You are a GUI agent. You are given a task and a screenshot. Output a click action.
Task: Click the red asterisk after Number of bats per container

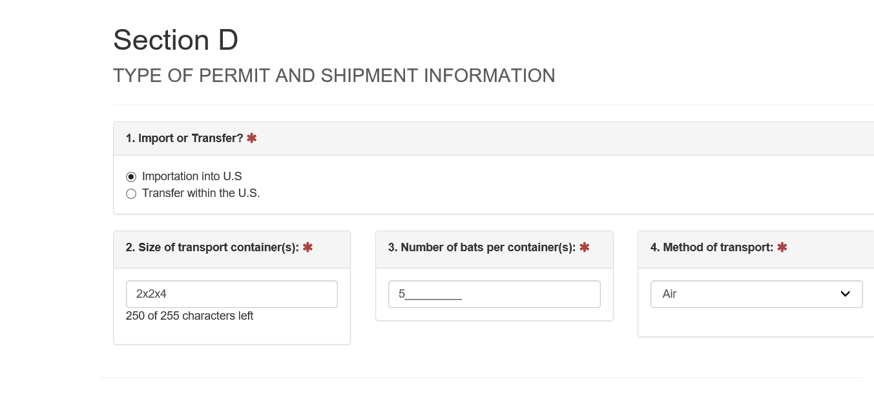pyautogui.click(x=585, y=247)
